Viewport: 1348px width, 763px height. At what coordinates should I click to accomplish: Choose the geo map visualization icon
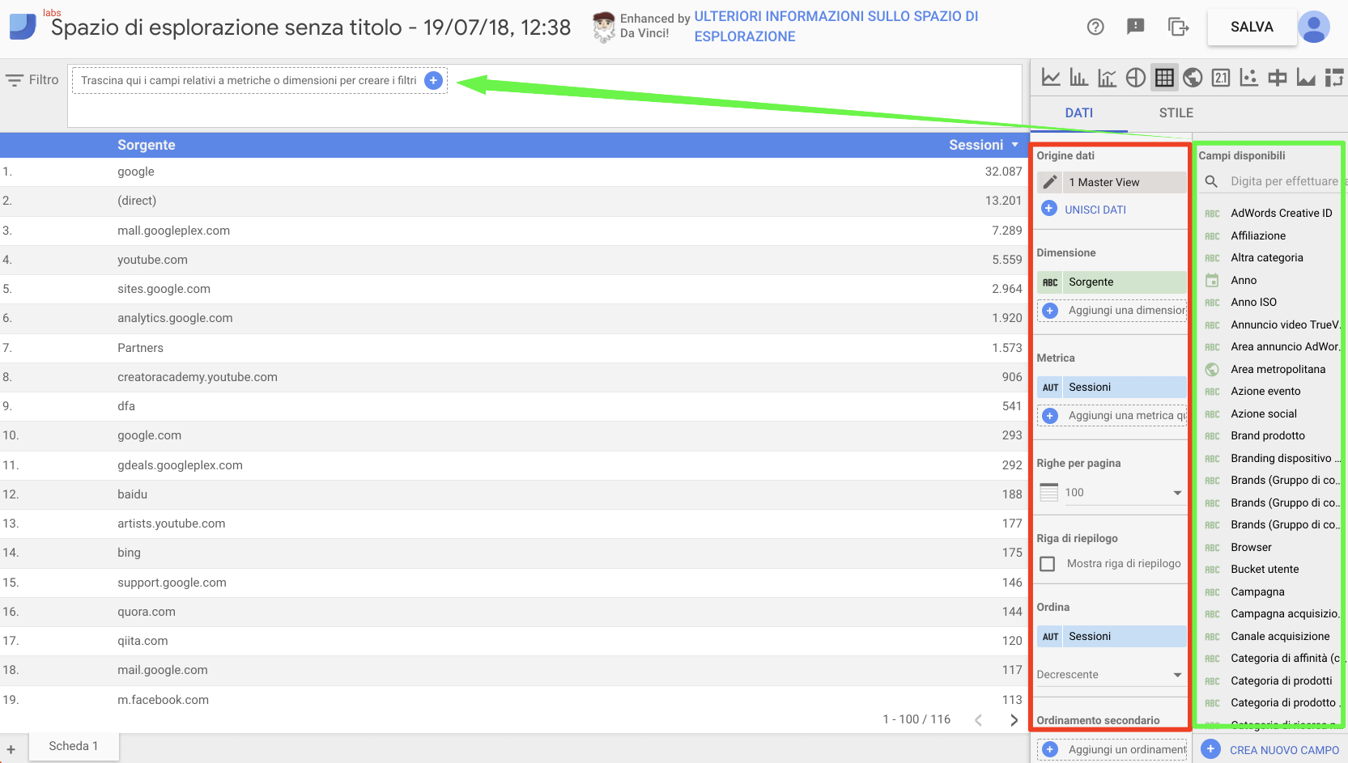pos(1192,77)
